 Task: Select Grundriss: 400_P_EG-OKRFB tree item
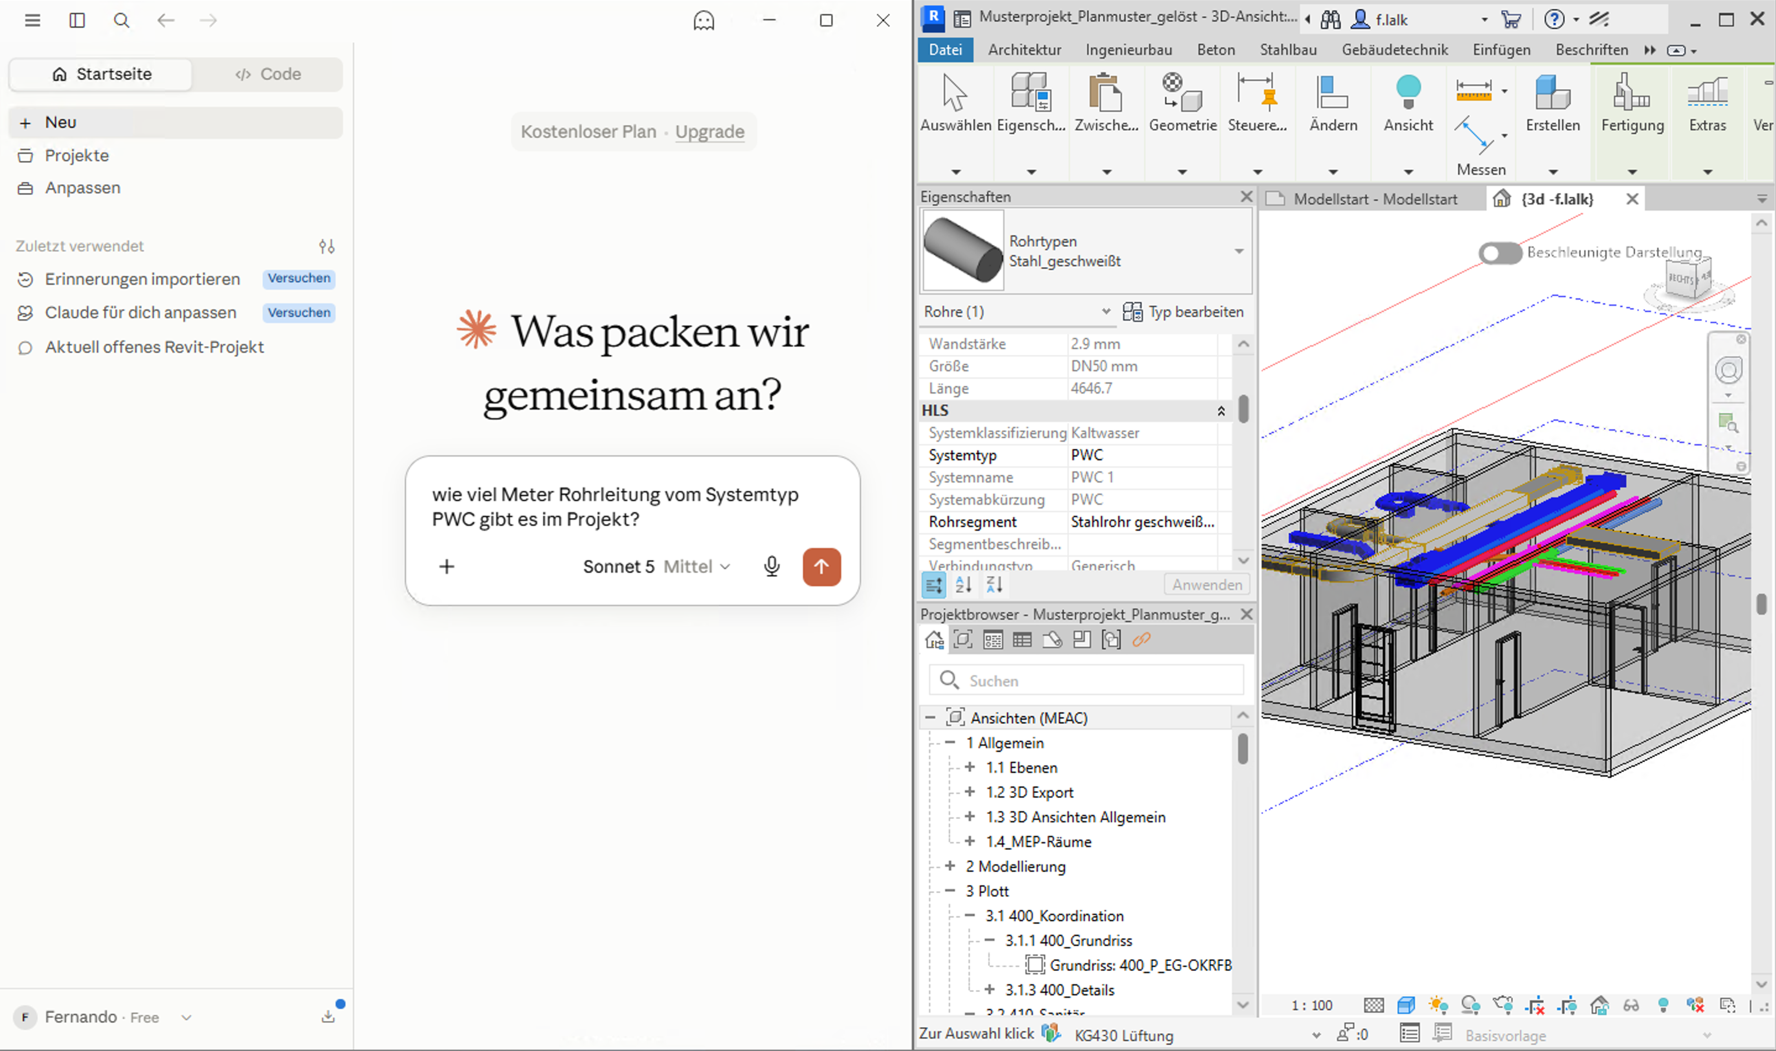click(x=1140, y=965)
